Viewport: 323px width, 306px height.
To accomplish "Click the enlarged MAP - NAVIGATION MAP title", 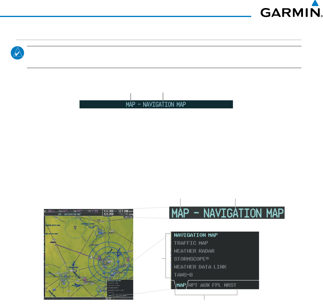I will [227, 213].
